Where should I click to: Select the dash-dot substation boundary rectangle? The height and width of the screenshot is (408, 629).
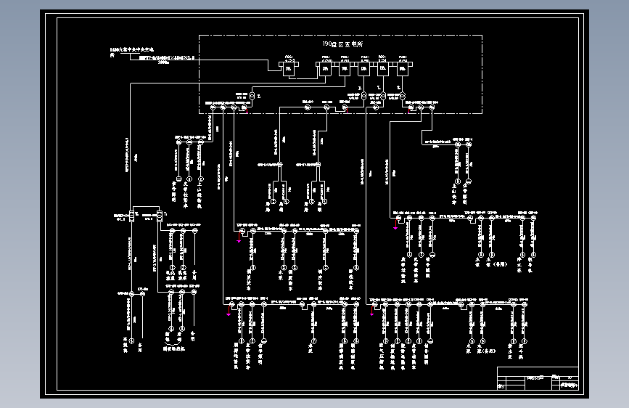(x=340, y=74)
